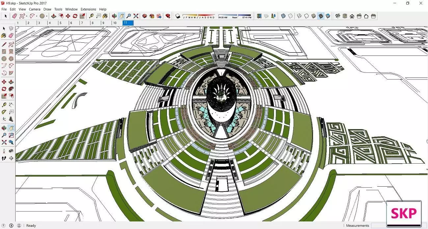Select the 3D Text tool in left toolbar
Image resolution: width=428 pixels, height=229 pixels.
point(11,119)
